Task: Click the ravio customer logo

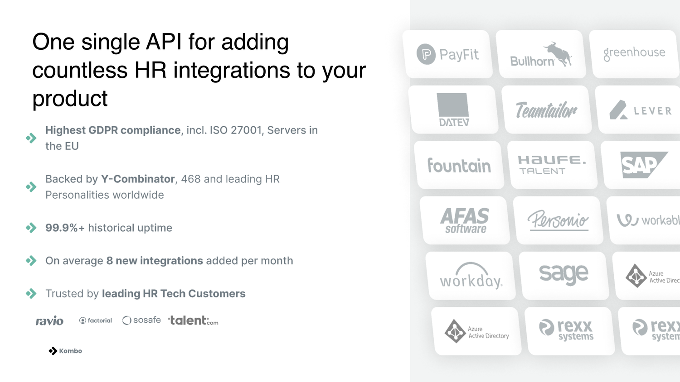Action: pos(50,321)
